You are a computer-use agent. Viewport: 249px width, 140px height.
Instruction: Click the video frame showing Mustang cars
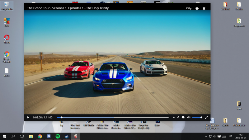click(x=117, y=62)
